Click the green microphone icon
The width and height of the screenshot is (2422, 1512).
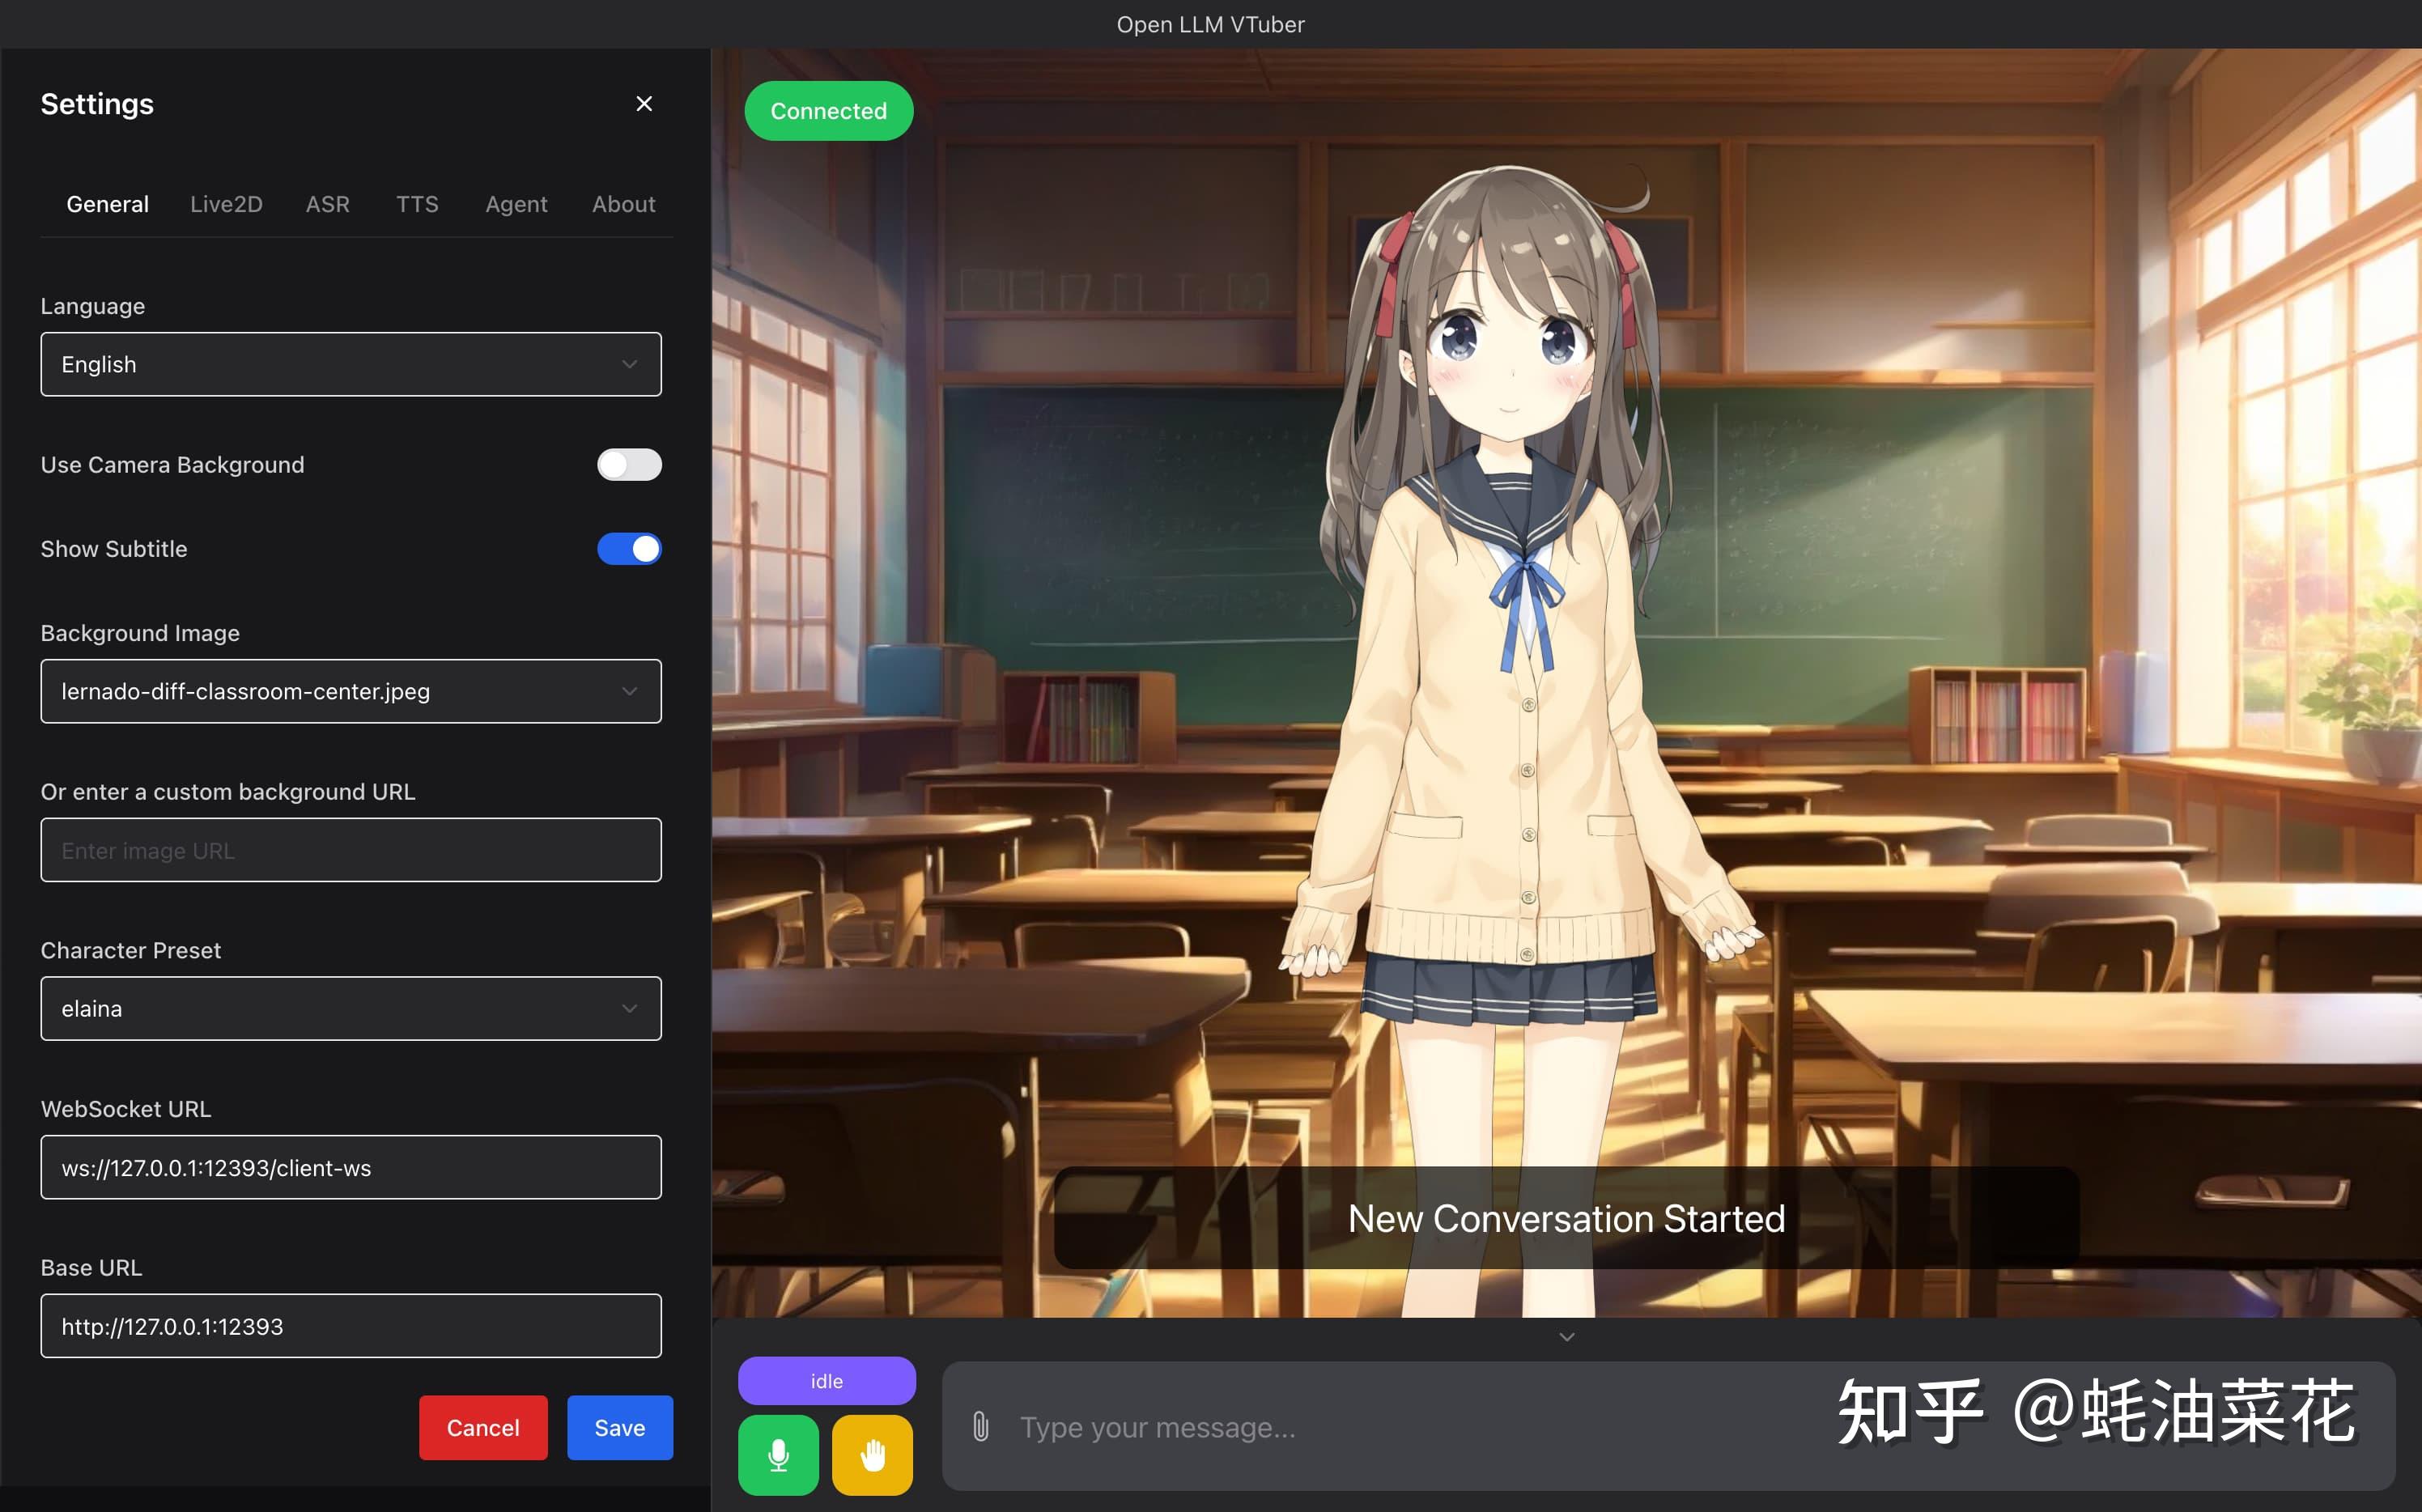pos(779,1455)
